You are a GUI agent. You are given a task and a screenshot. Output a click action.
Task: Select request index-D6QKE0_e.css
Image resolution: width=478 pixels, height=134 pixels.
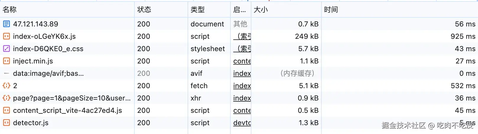click(x=48, y=48)
